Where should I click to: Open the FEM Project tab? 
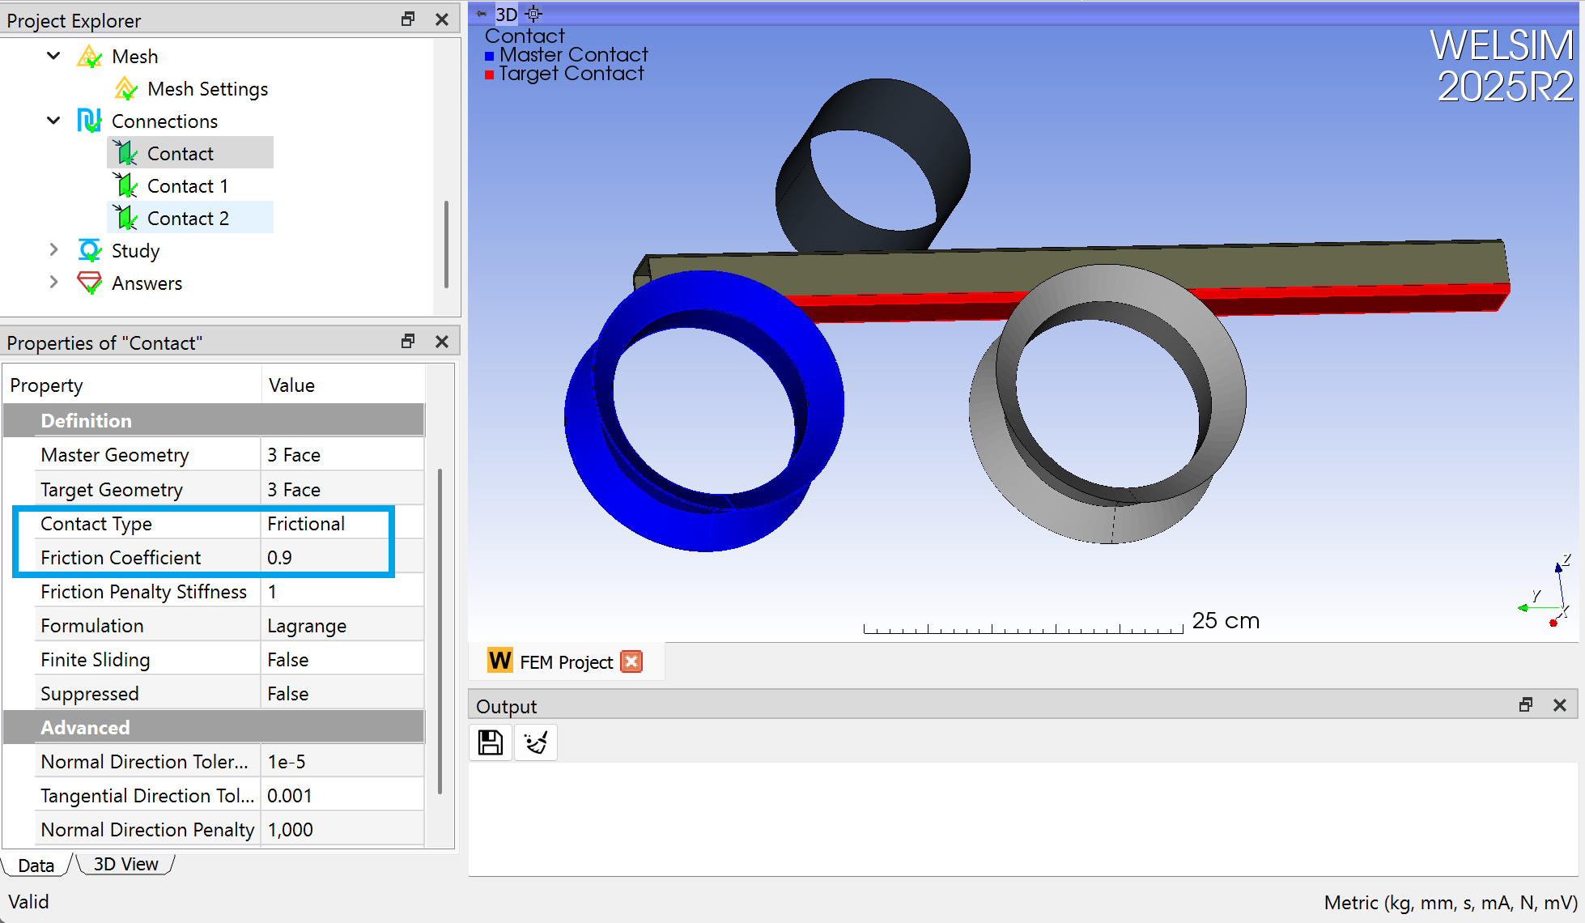point(567,661)
